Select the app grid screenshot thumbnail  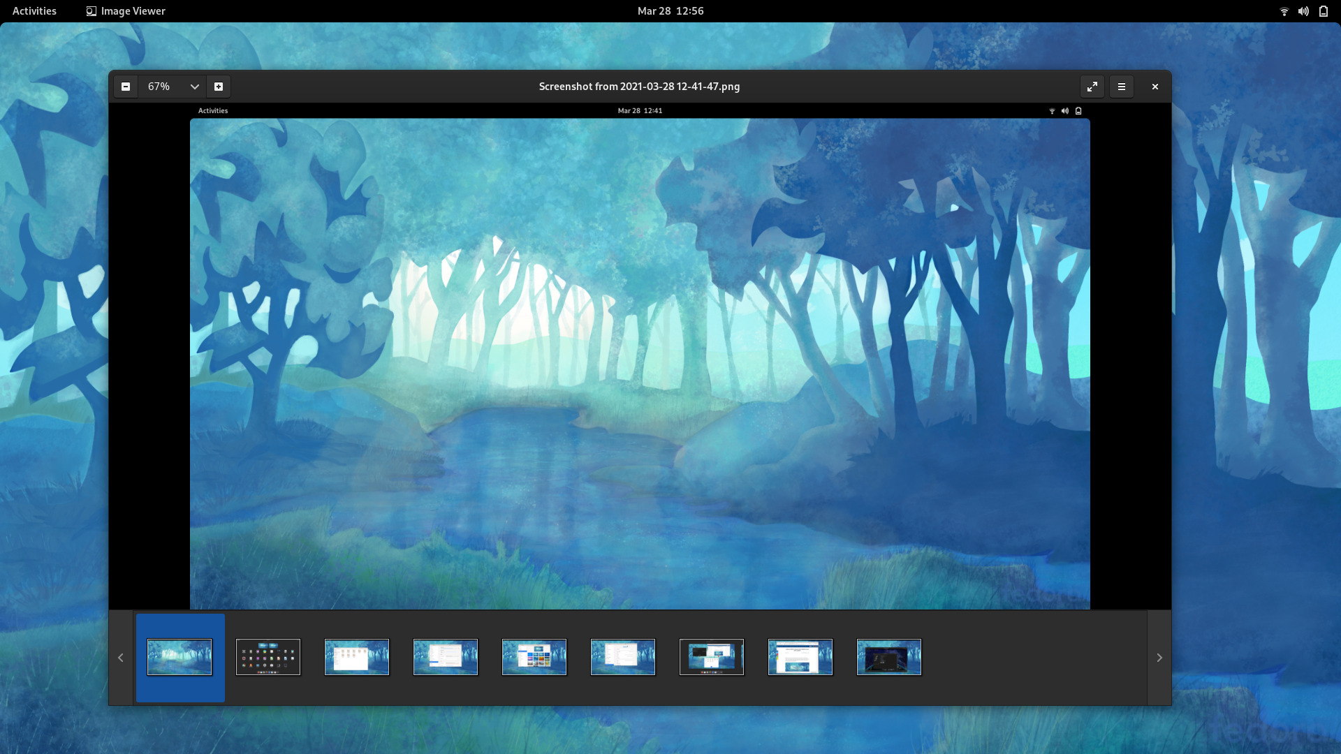[268, 657]
